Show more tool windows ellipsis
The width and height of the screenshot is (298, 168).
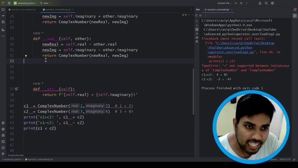3,36
